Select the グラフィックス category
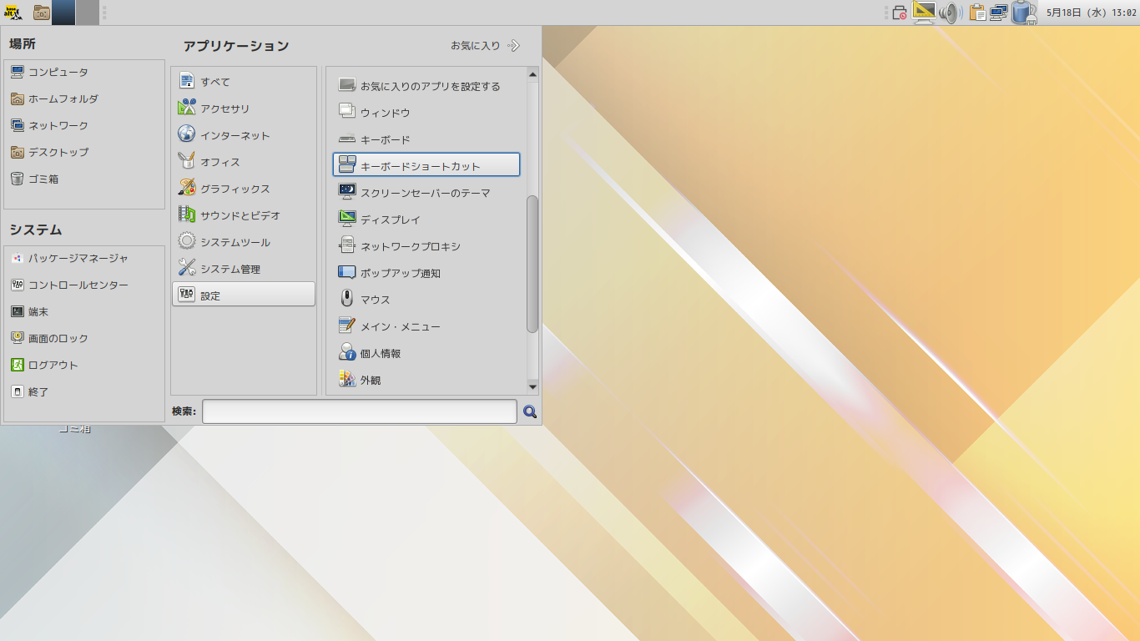This screenshot has width=1140, height=641. [244, 189]
